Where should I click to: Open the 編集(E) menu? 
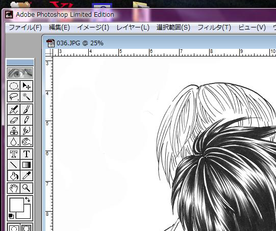coord(59,27)
